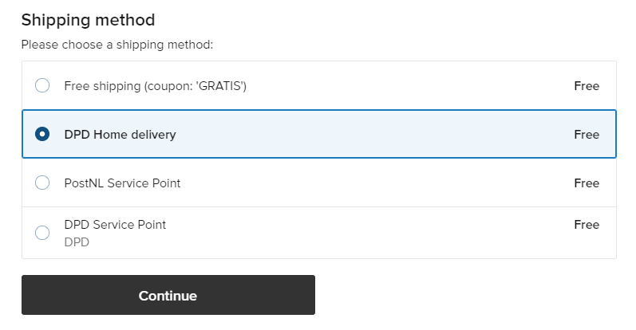636x330 pixels.
Task: Click the "Free shipping (coupon: 'GRATIS')" label text
Action: 156,86
